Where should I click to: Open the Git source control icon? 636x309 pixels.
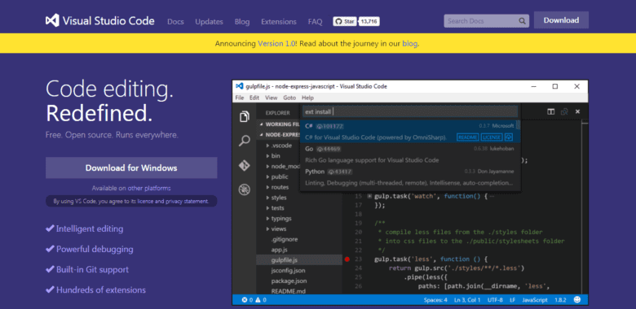245,166
